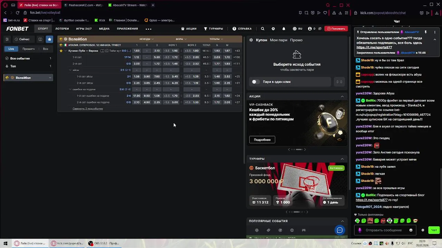442x248 pixels.
Task: Expand the Форы column dropdown
Action: (181, 39)
